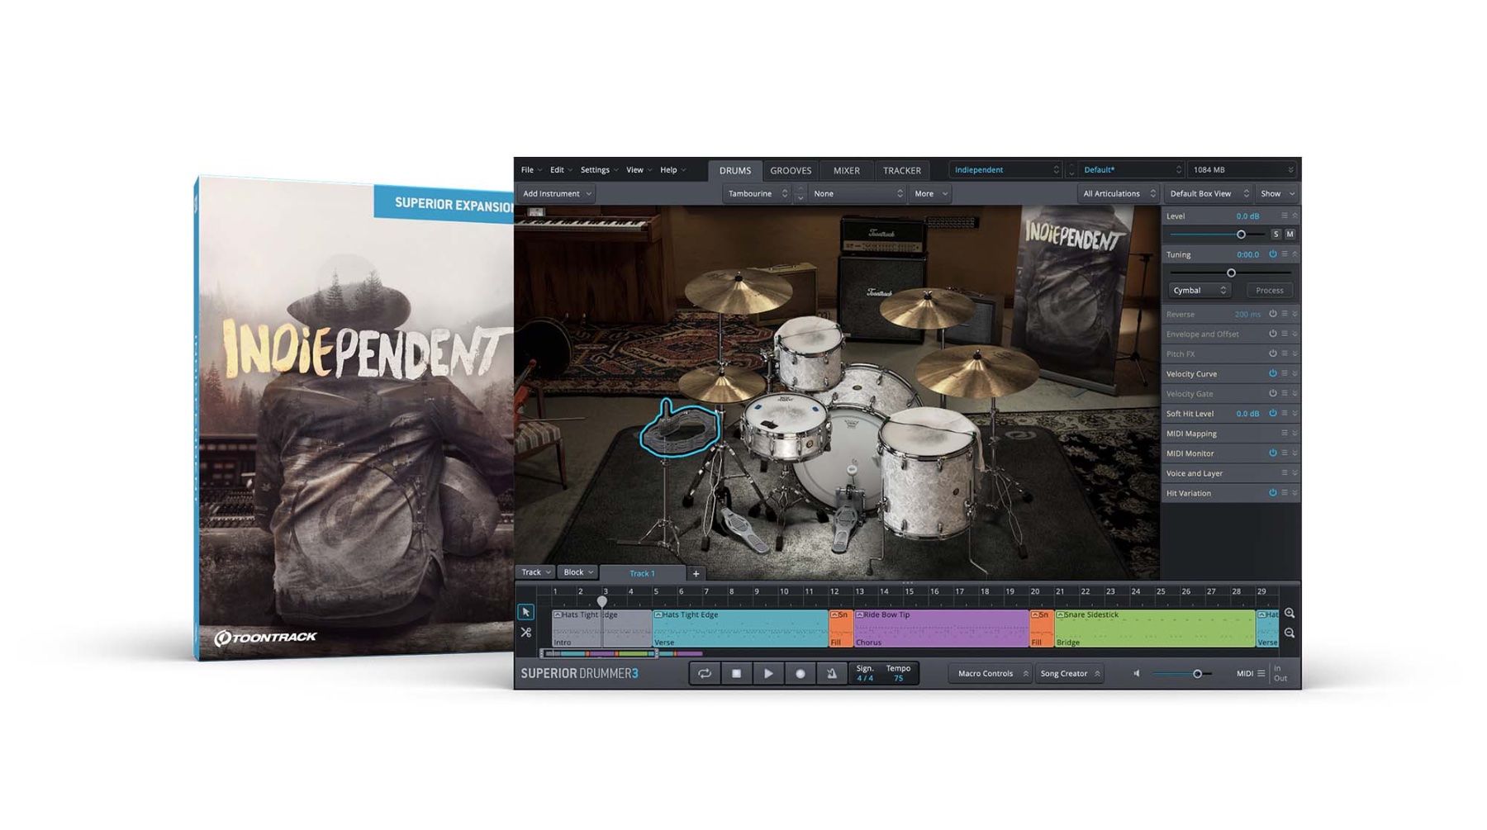Viewport: 1487px width, 830px height.
Task: Open the MIDI settings menu icon
Action: coord(1261,673)
